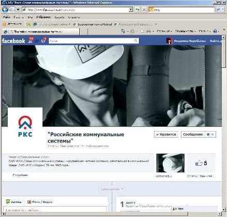Click the Facebook search magnifier icon

136,41
